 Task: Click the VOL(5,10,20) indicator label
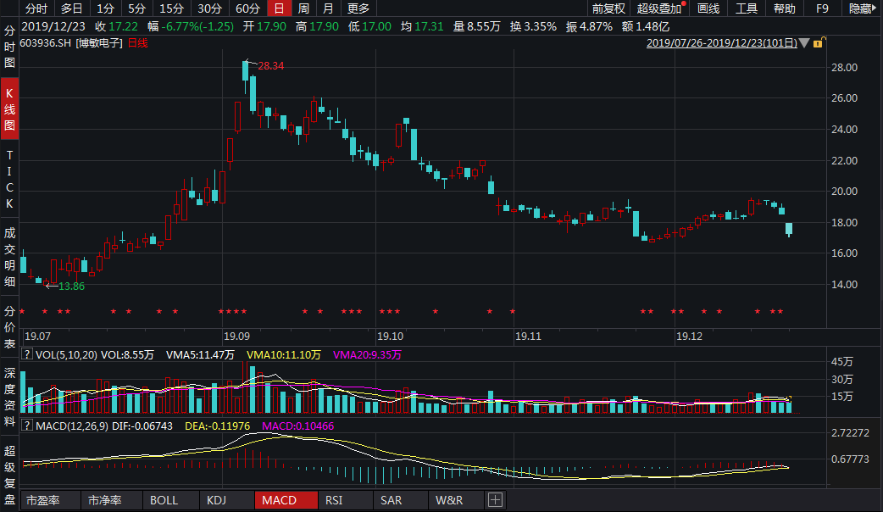coord(66,355)
